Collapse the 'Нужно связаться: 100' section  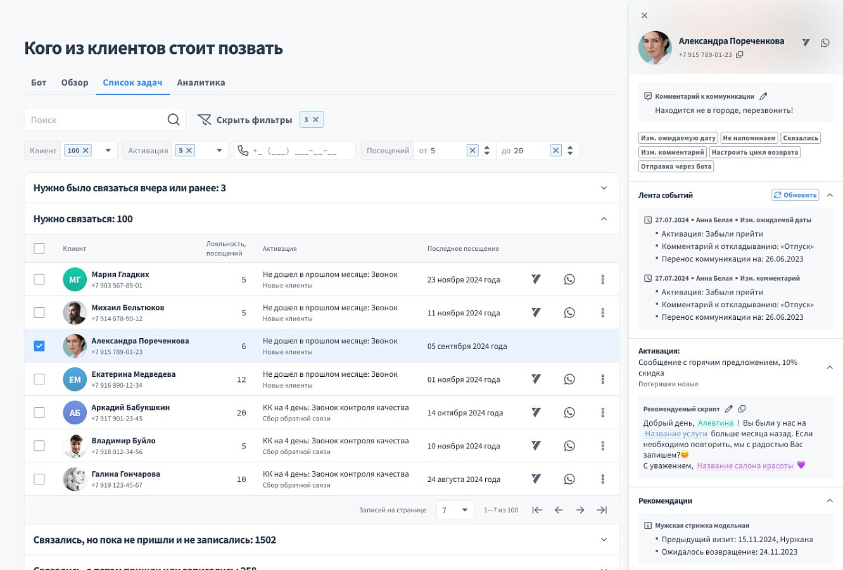point(604,218)
